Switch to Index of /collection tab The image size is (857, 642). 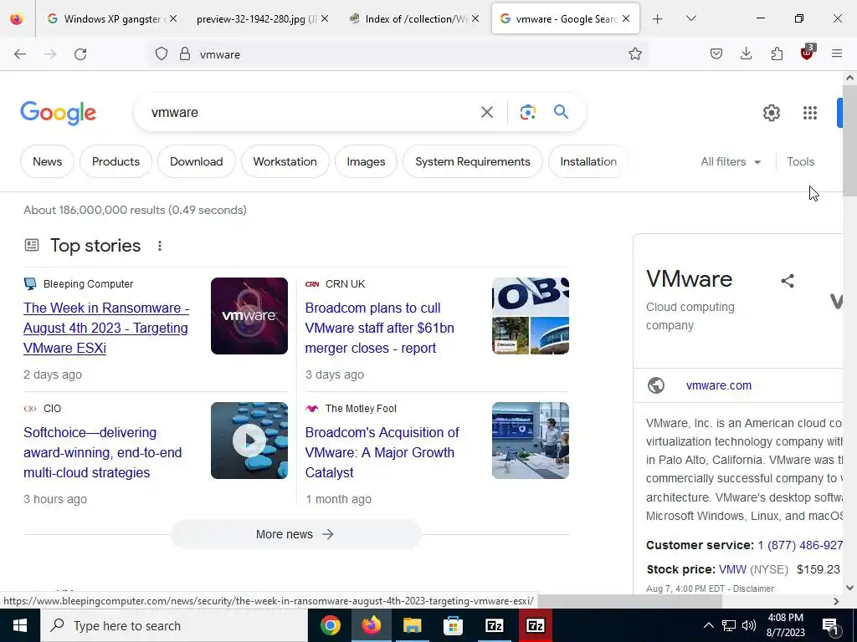coord(408,19)
